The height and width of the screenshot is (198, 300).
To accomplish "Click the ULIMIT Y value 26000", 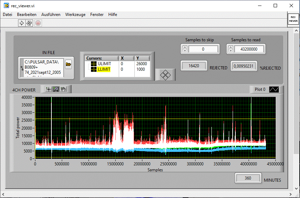I will coord(142,64).
